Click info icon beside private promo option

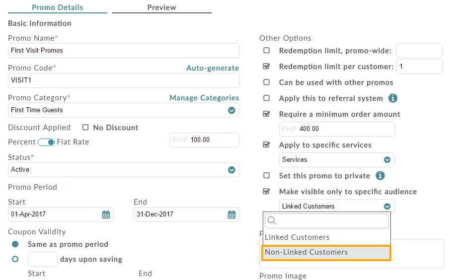[x=380, y=176]
